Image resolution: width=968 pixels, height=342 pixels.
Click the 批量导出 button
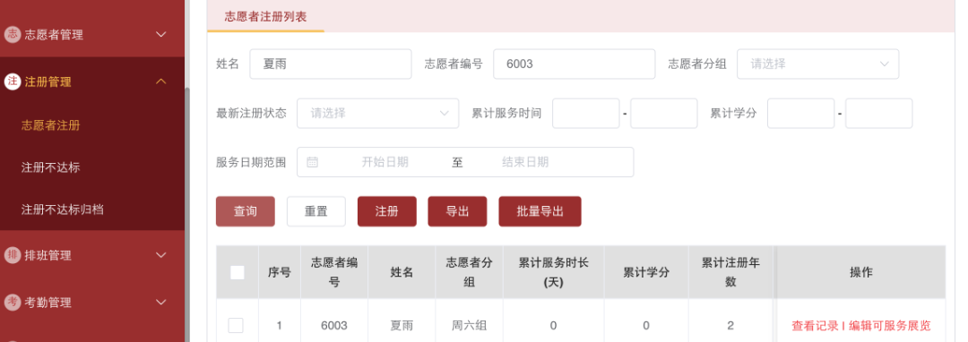[540, 211]
